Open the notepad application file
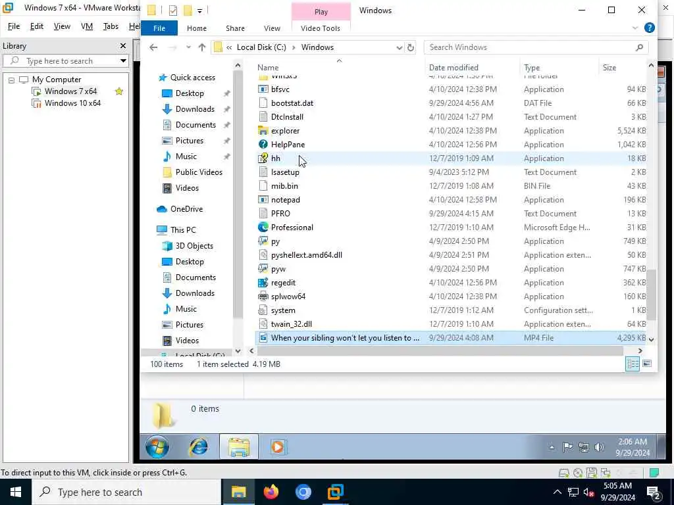 tap(286, 200)
